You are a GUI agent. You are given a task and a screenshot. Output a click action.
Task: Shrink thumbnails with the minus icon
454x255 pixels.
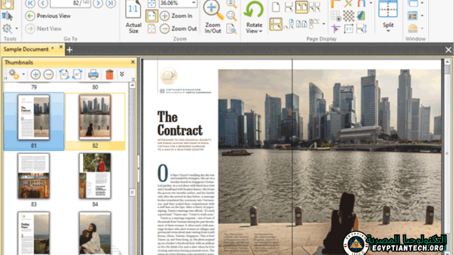click(x=48, y=74)
